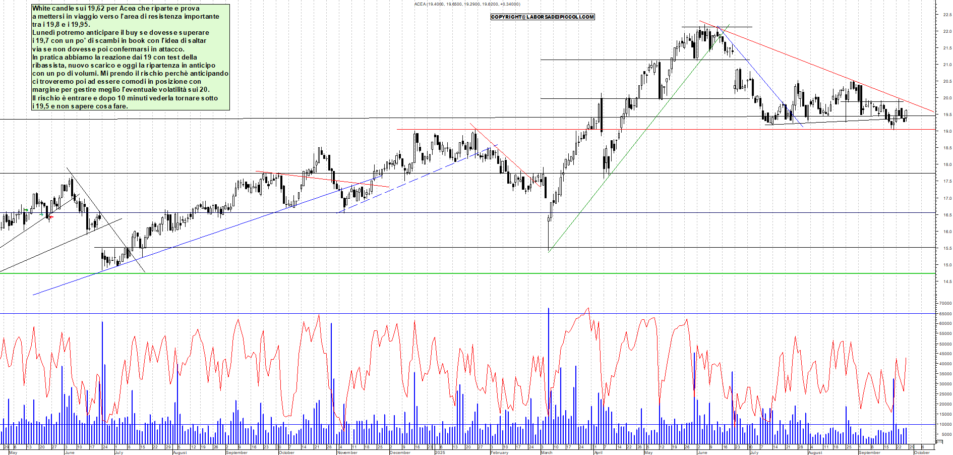Screen dimensions: 953x455
Task: Select the line 'i 19,5 e non sapere cosa fare'
Action: tap(80, 106)
